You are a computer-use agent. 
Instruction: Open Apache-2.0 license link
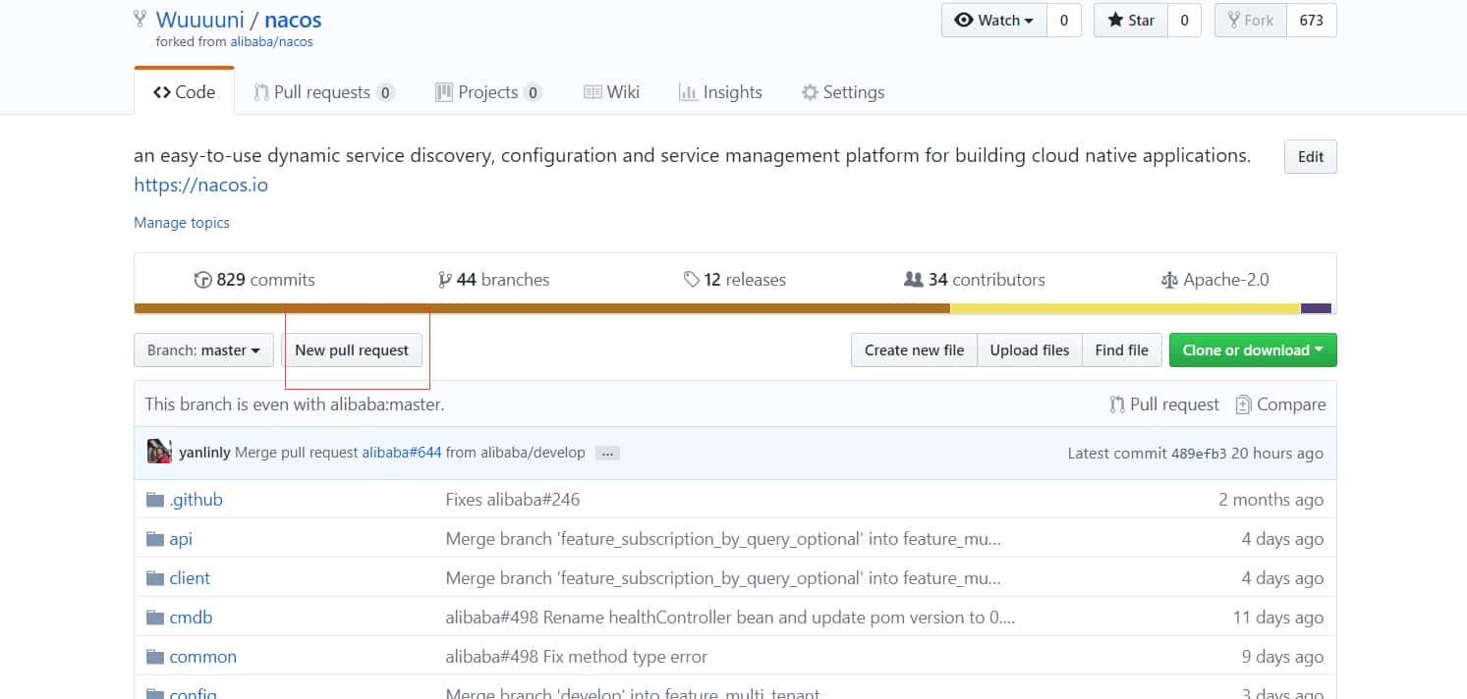[1215, 280]
